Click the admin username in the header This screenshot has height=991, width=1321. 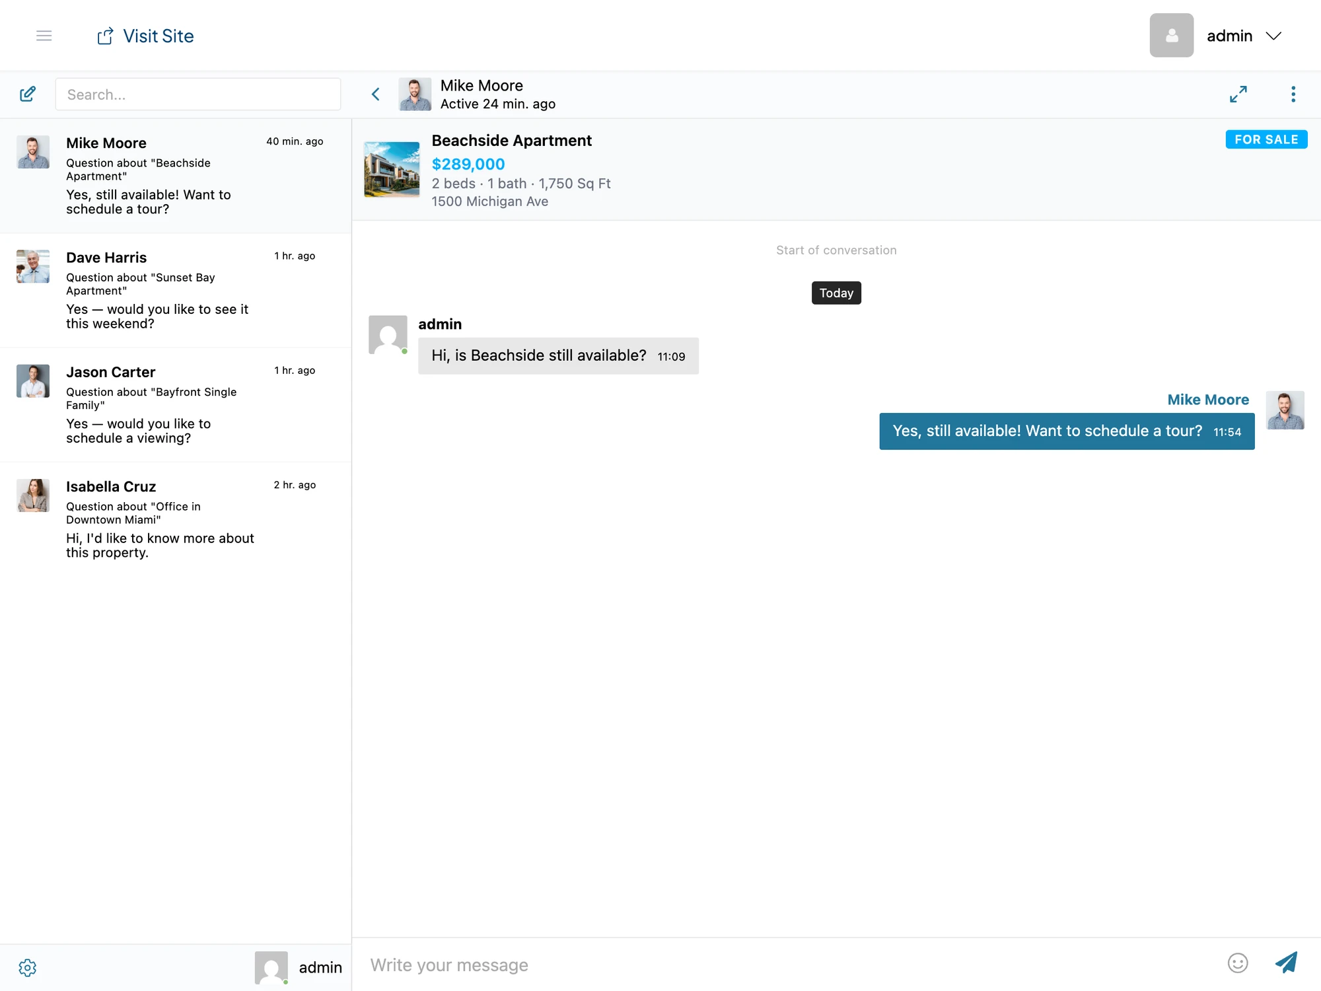click(1229, 36)
